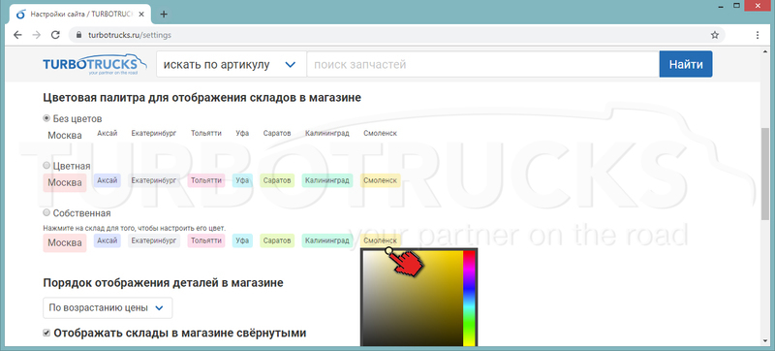
Task: Click Екатеринбург tag in the Собственная row
Action: [154, 240]
